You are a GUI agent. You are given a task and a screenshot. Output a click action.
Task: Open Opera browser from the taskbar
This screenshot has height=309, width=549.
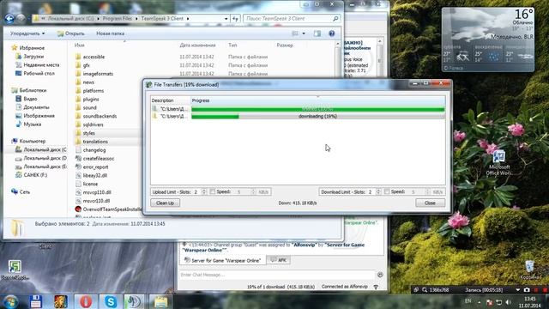click(86, 301)
